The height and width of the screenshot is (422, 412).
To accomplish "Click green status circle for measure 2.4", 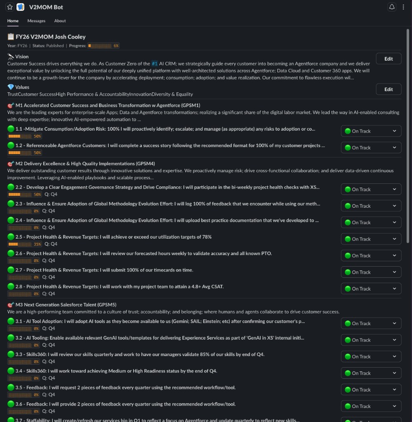I will pyautogui.click(x=11, y=220).
